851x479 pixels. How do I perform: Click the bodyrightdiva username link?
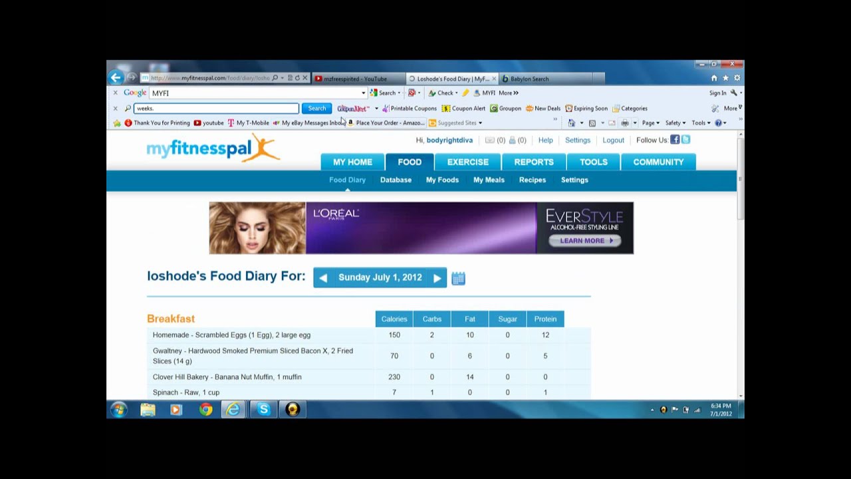pos(449,140)
